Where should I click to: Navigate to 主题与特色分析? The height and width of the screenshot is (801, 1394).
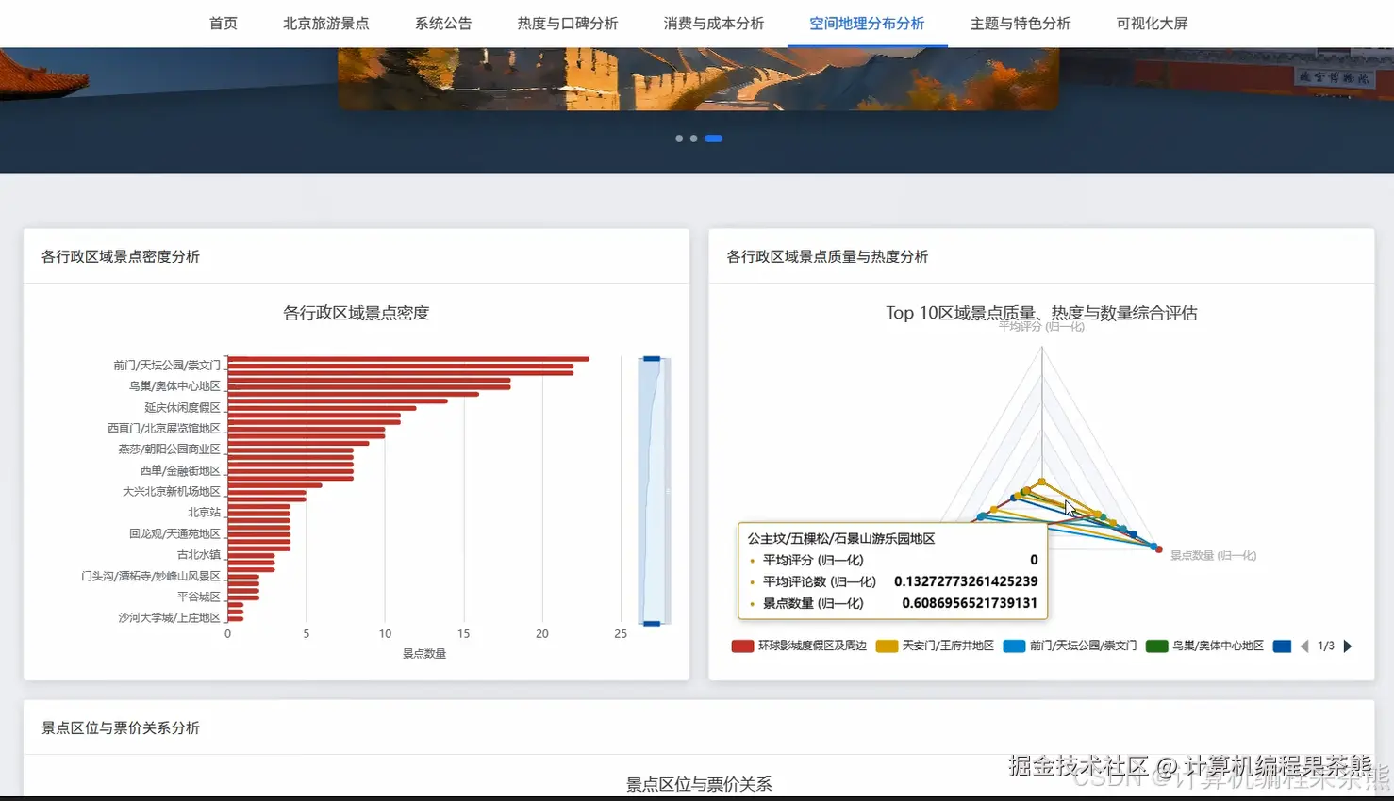(x=1020, y=23)
